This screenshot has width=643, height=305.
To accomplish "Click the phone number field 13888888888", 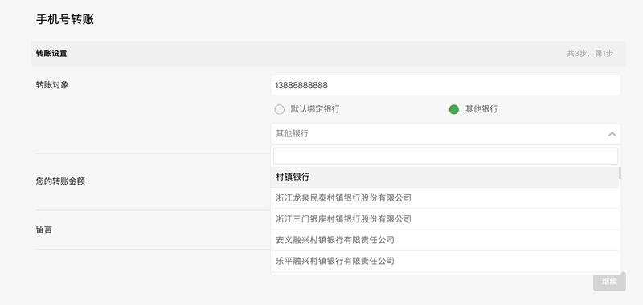I will point(446,86).
